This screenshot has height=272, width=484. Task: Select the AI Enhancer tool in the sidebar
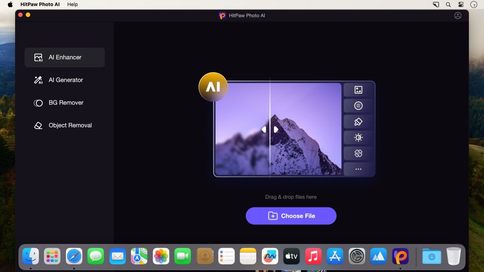(64, 57)
